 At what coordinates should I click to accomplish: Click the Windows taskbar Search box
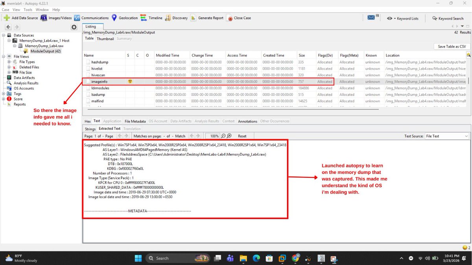tap(178, 258)
